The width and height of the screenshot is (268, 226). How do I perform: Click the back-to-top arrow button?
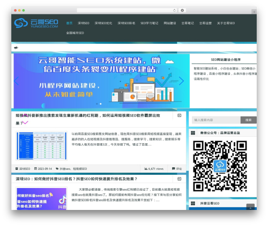[x=250, y=207]
